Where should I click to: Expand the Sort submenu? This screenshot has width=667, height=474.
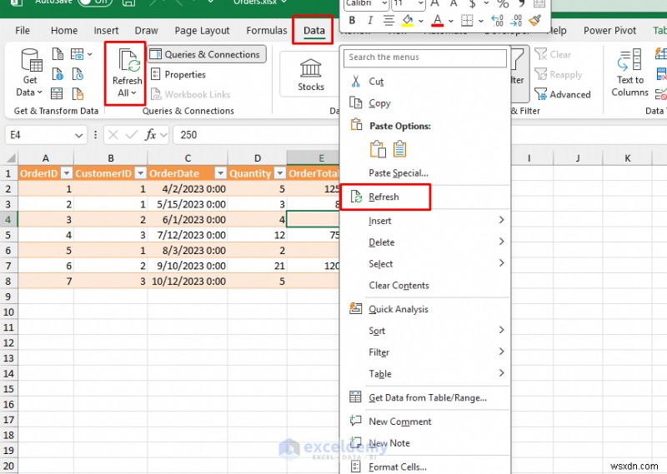pos(425,331)
